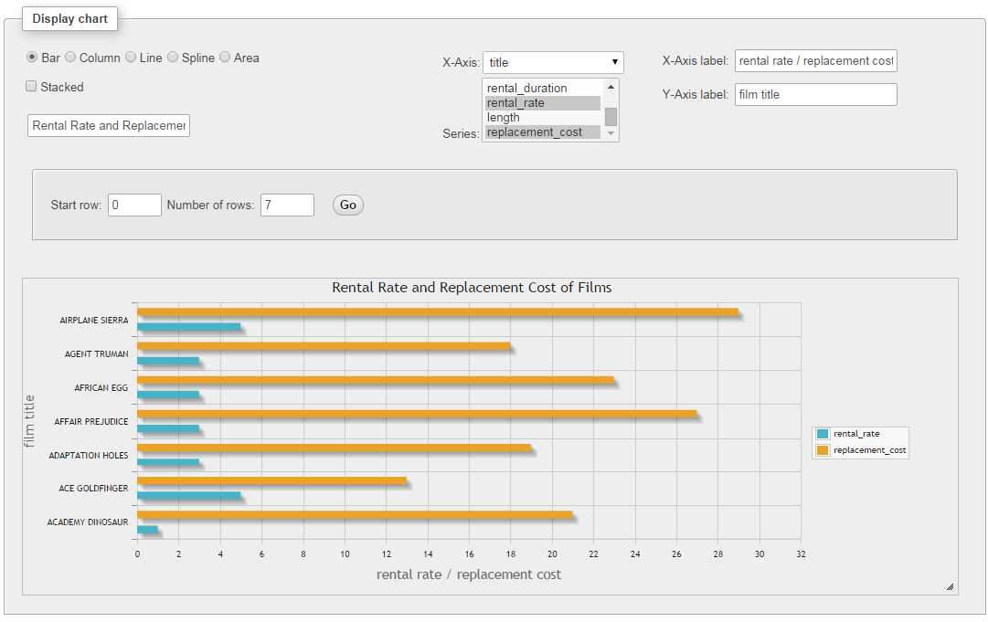Select the Bar chart type radio button
The image size is (988, 622).
point(30,57)
